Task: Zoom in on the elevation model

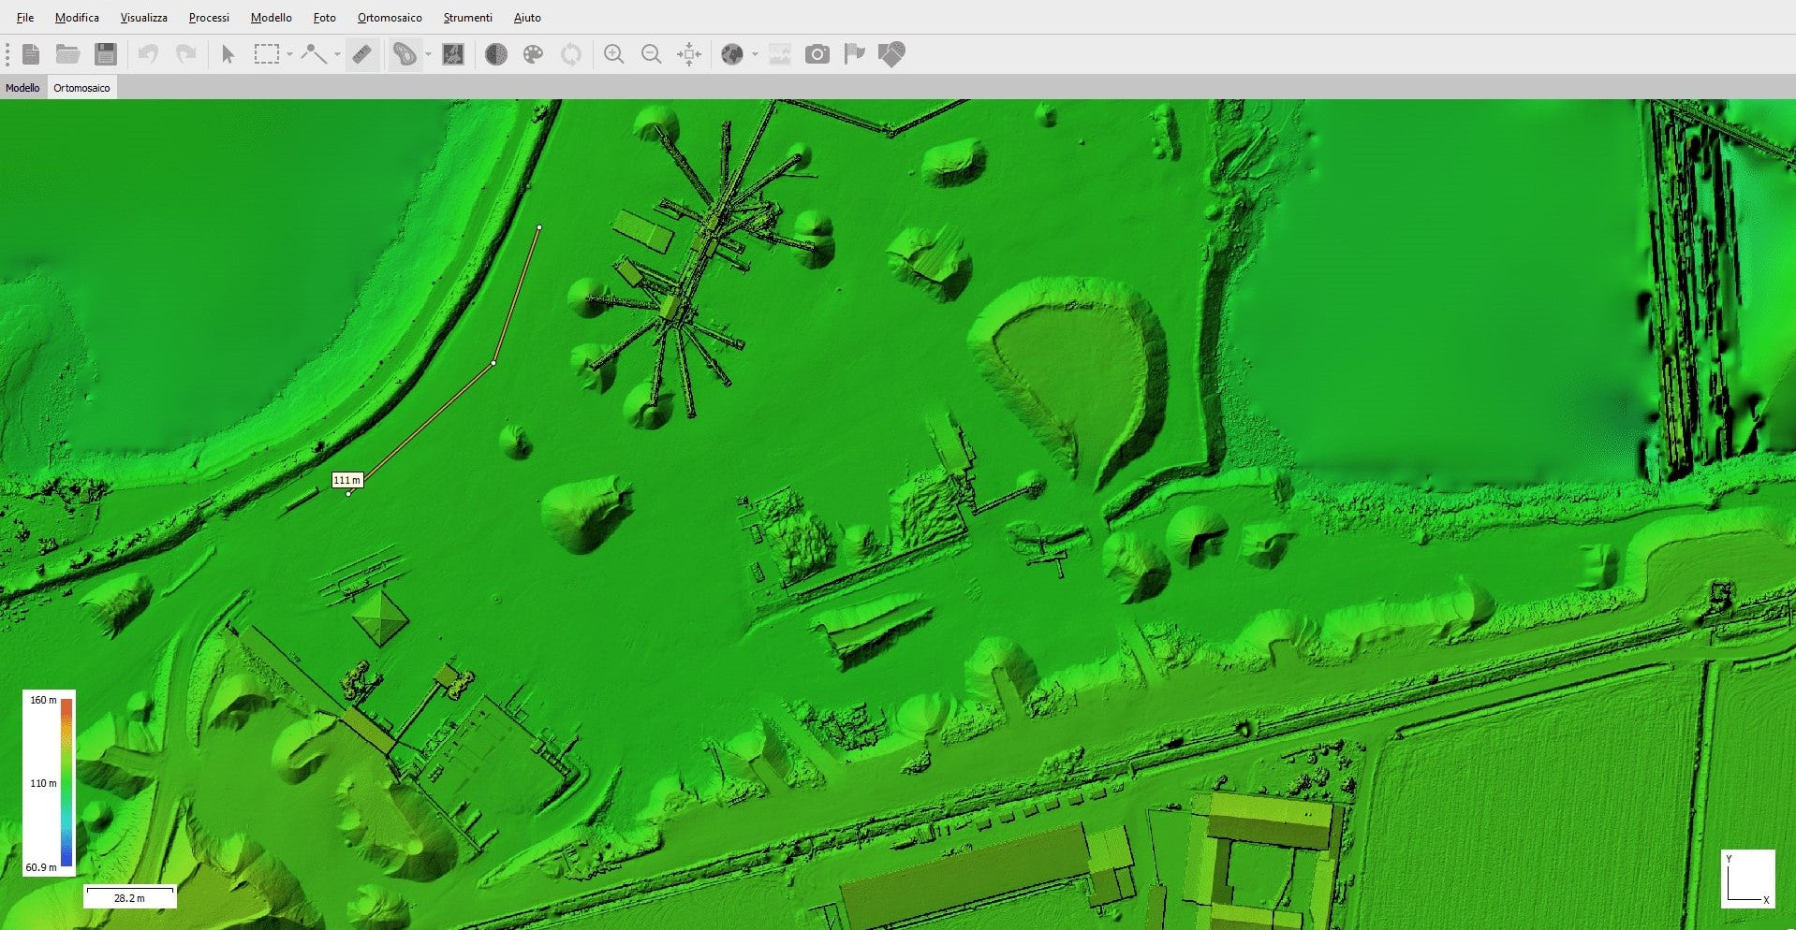Action: point(614,54)
